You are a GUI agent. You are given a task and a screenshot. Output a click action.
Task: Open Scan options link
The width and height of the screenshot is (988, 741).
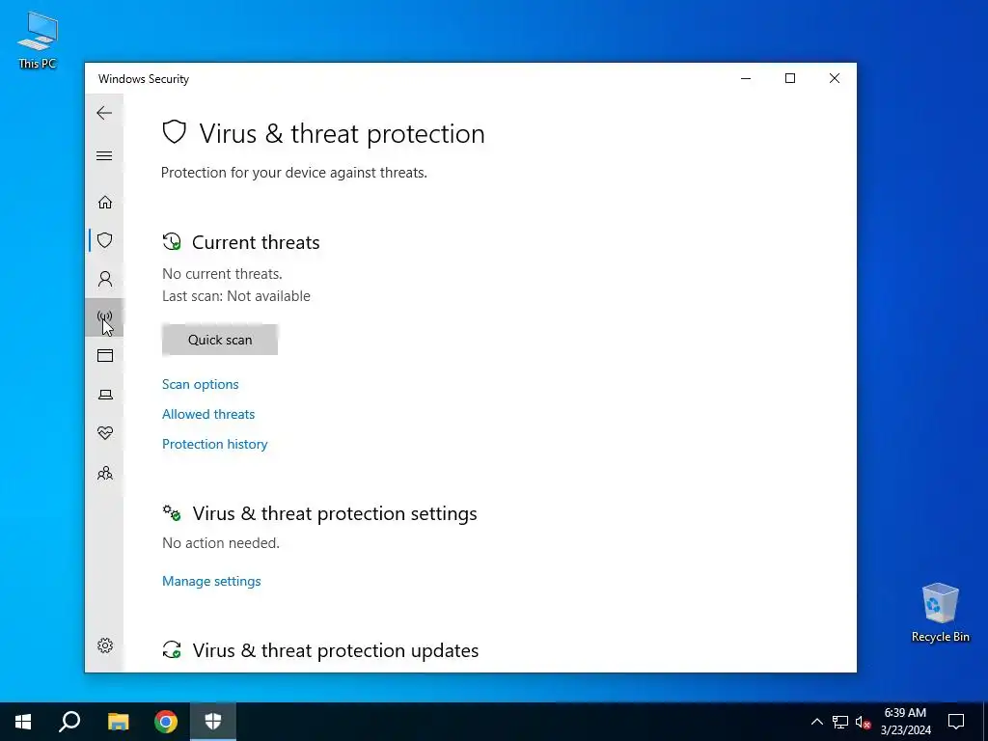pos(201,384)
